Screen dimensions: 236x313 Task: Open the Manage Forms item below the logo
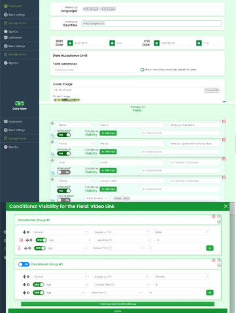[x=15, y=138]
